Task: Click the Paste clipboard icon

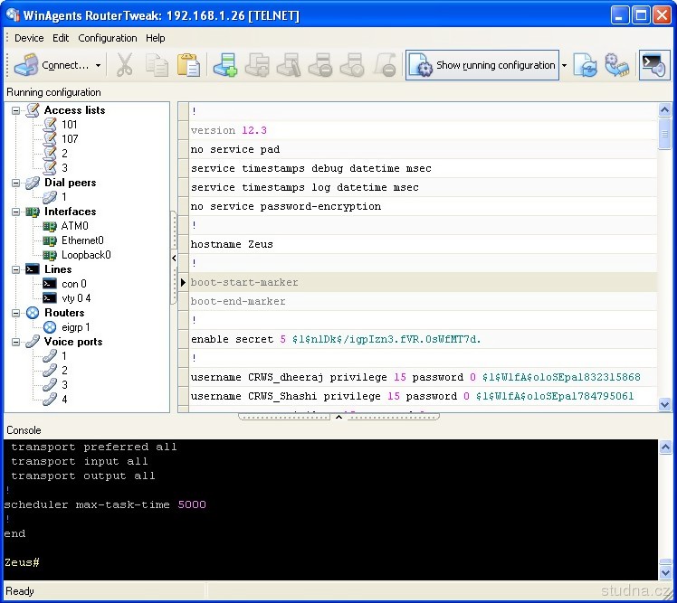Action: point(188,65)
